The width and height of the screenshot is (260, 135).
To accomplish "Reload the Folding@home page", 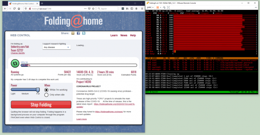I will coord(14,9).
